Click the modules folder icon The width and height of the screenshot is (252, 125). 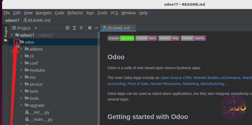pos(27,70)
